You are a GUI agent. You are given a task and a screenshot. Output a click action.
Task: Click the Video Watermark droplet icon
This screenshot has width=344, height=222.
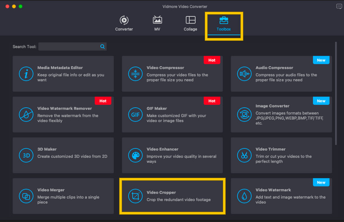tap(245, 197)
